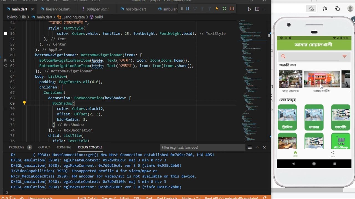
Task: Click the Step Out debug icon
Action: coord(209,9)
